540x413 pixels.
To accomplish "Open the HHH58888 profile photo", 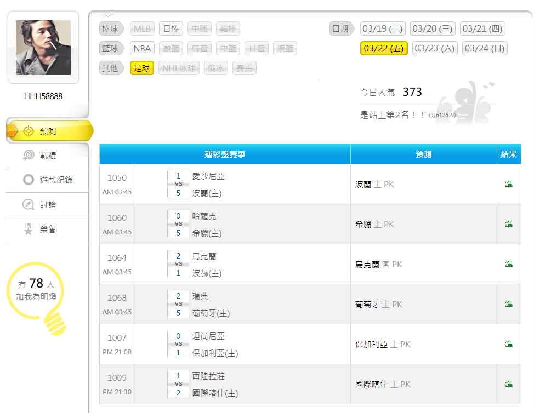I will [x=43, y=48].
